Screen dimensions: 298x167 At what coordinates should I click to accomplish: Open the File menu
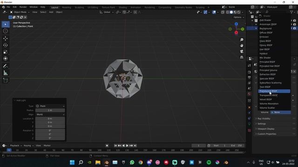tap(8, 7)
